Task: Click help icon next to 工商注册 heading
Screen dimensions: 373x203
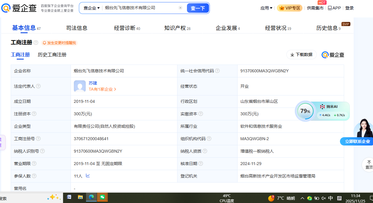Action: tap(36, 43)
